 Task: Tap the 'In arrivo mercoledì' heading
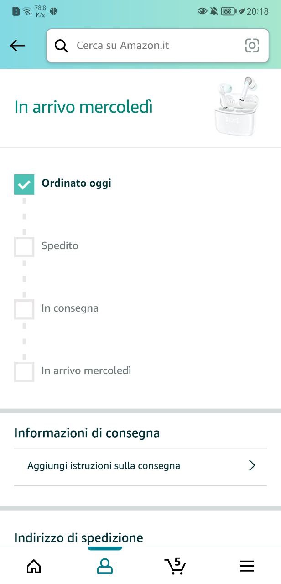tap(83, 108)
